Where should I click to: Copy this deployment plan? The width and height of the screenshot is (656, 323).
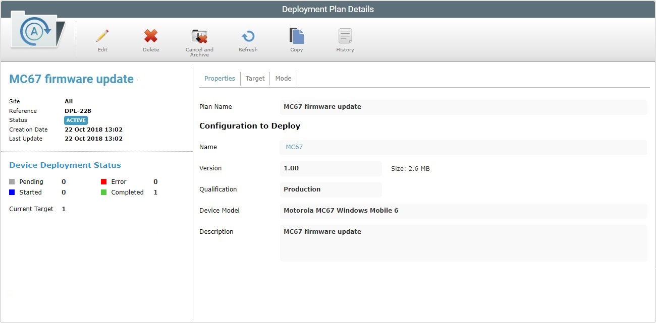tap(296, 36)
